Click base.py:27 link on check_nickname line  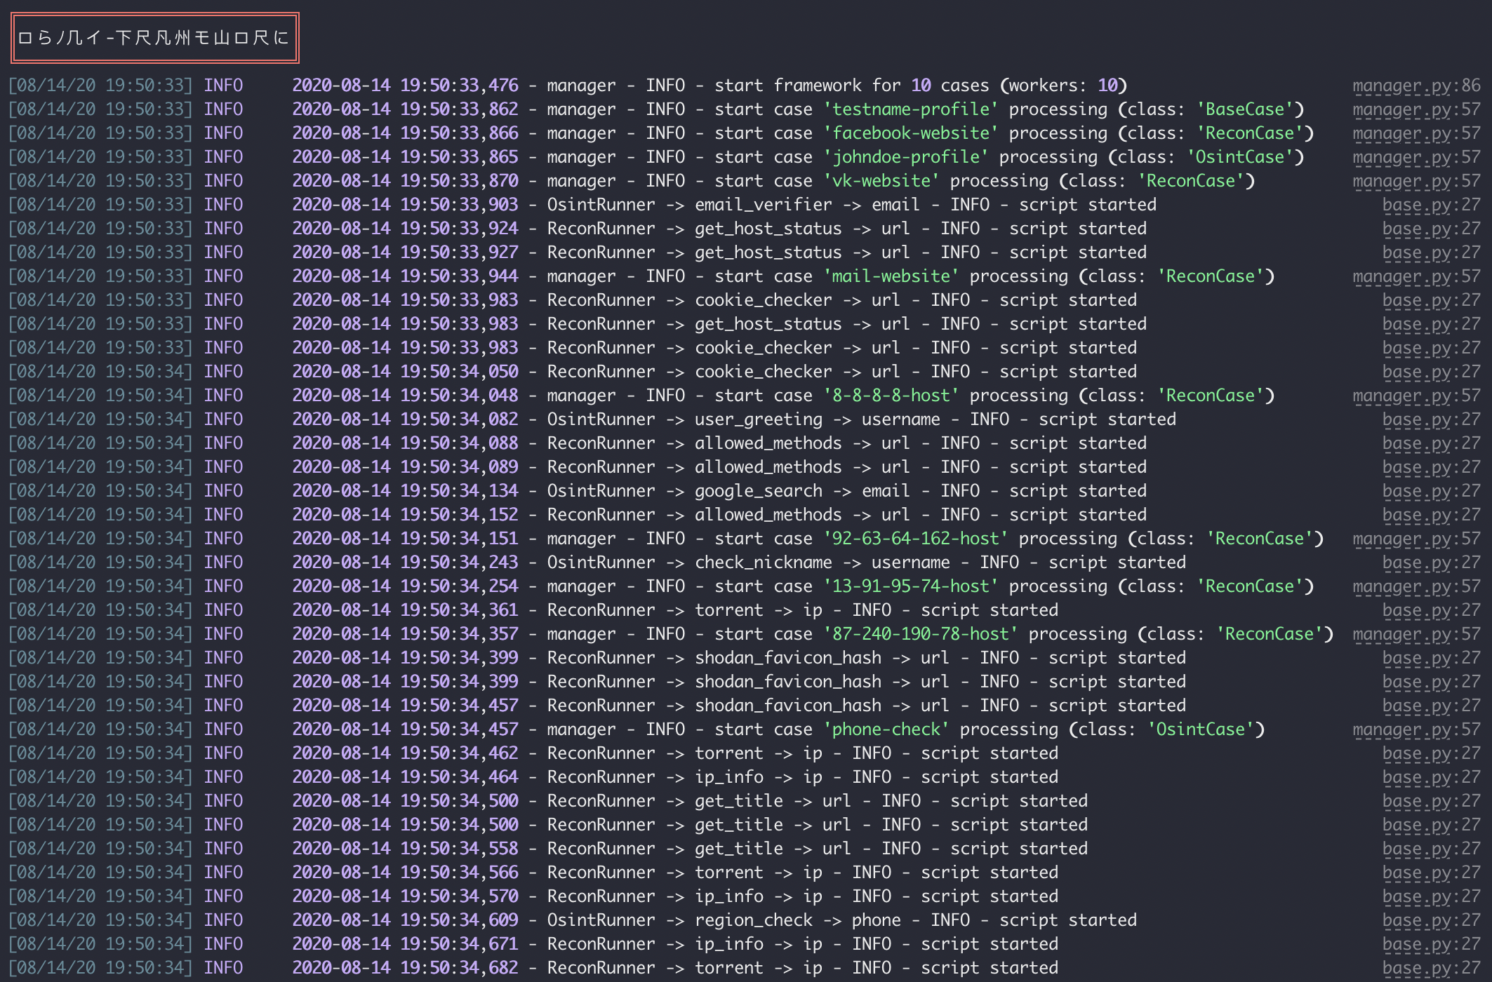pos(1430,563)
